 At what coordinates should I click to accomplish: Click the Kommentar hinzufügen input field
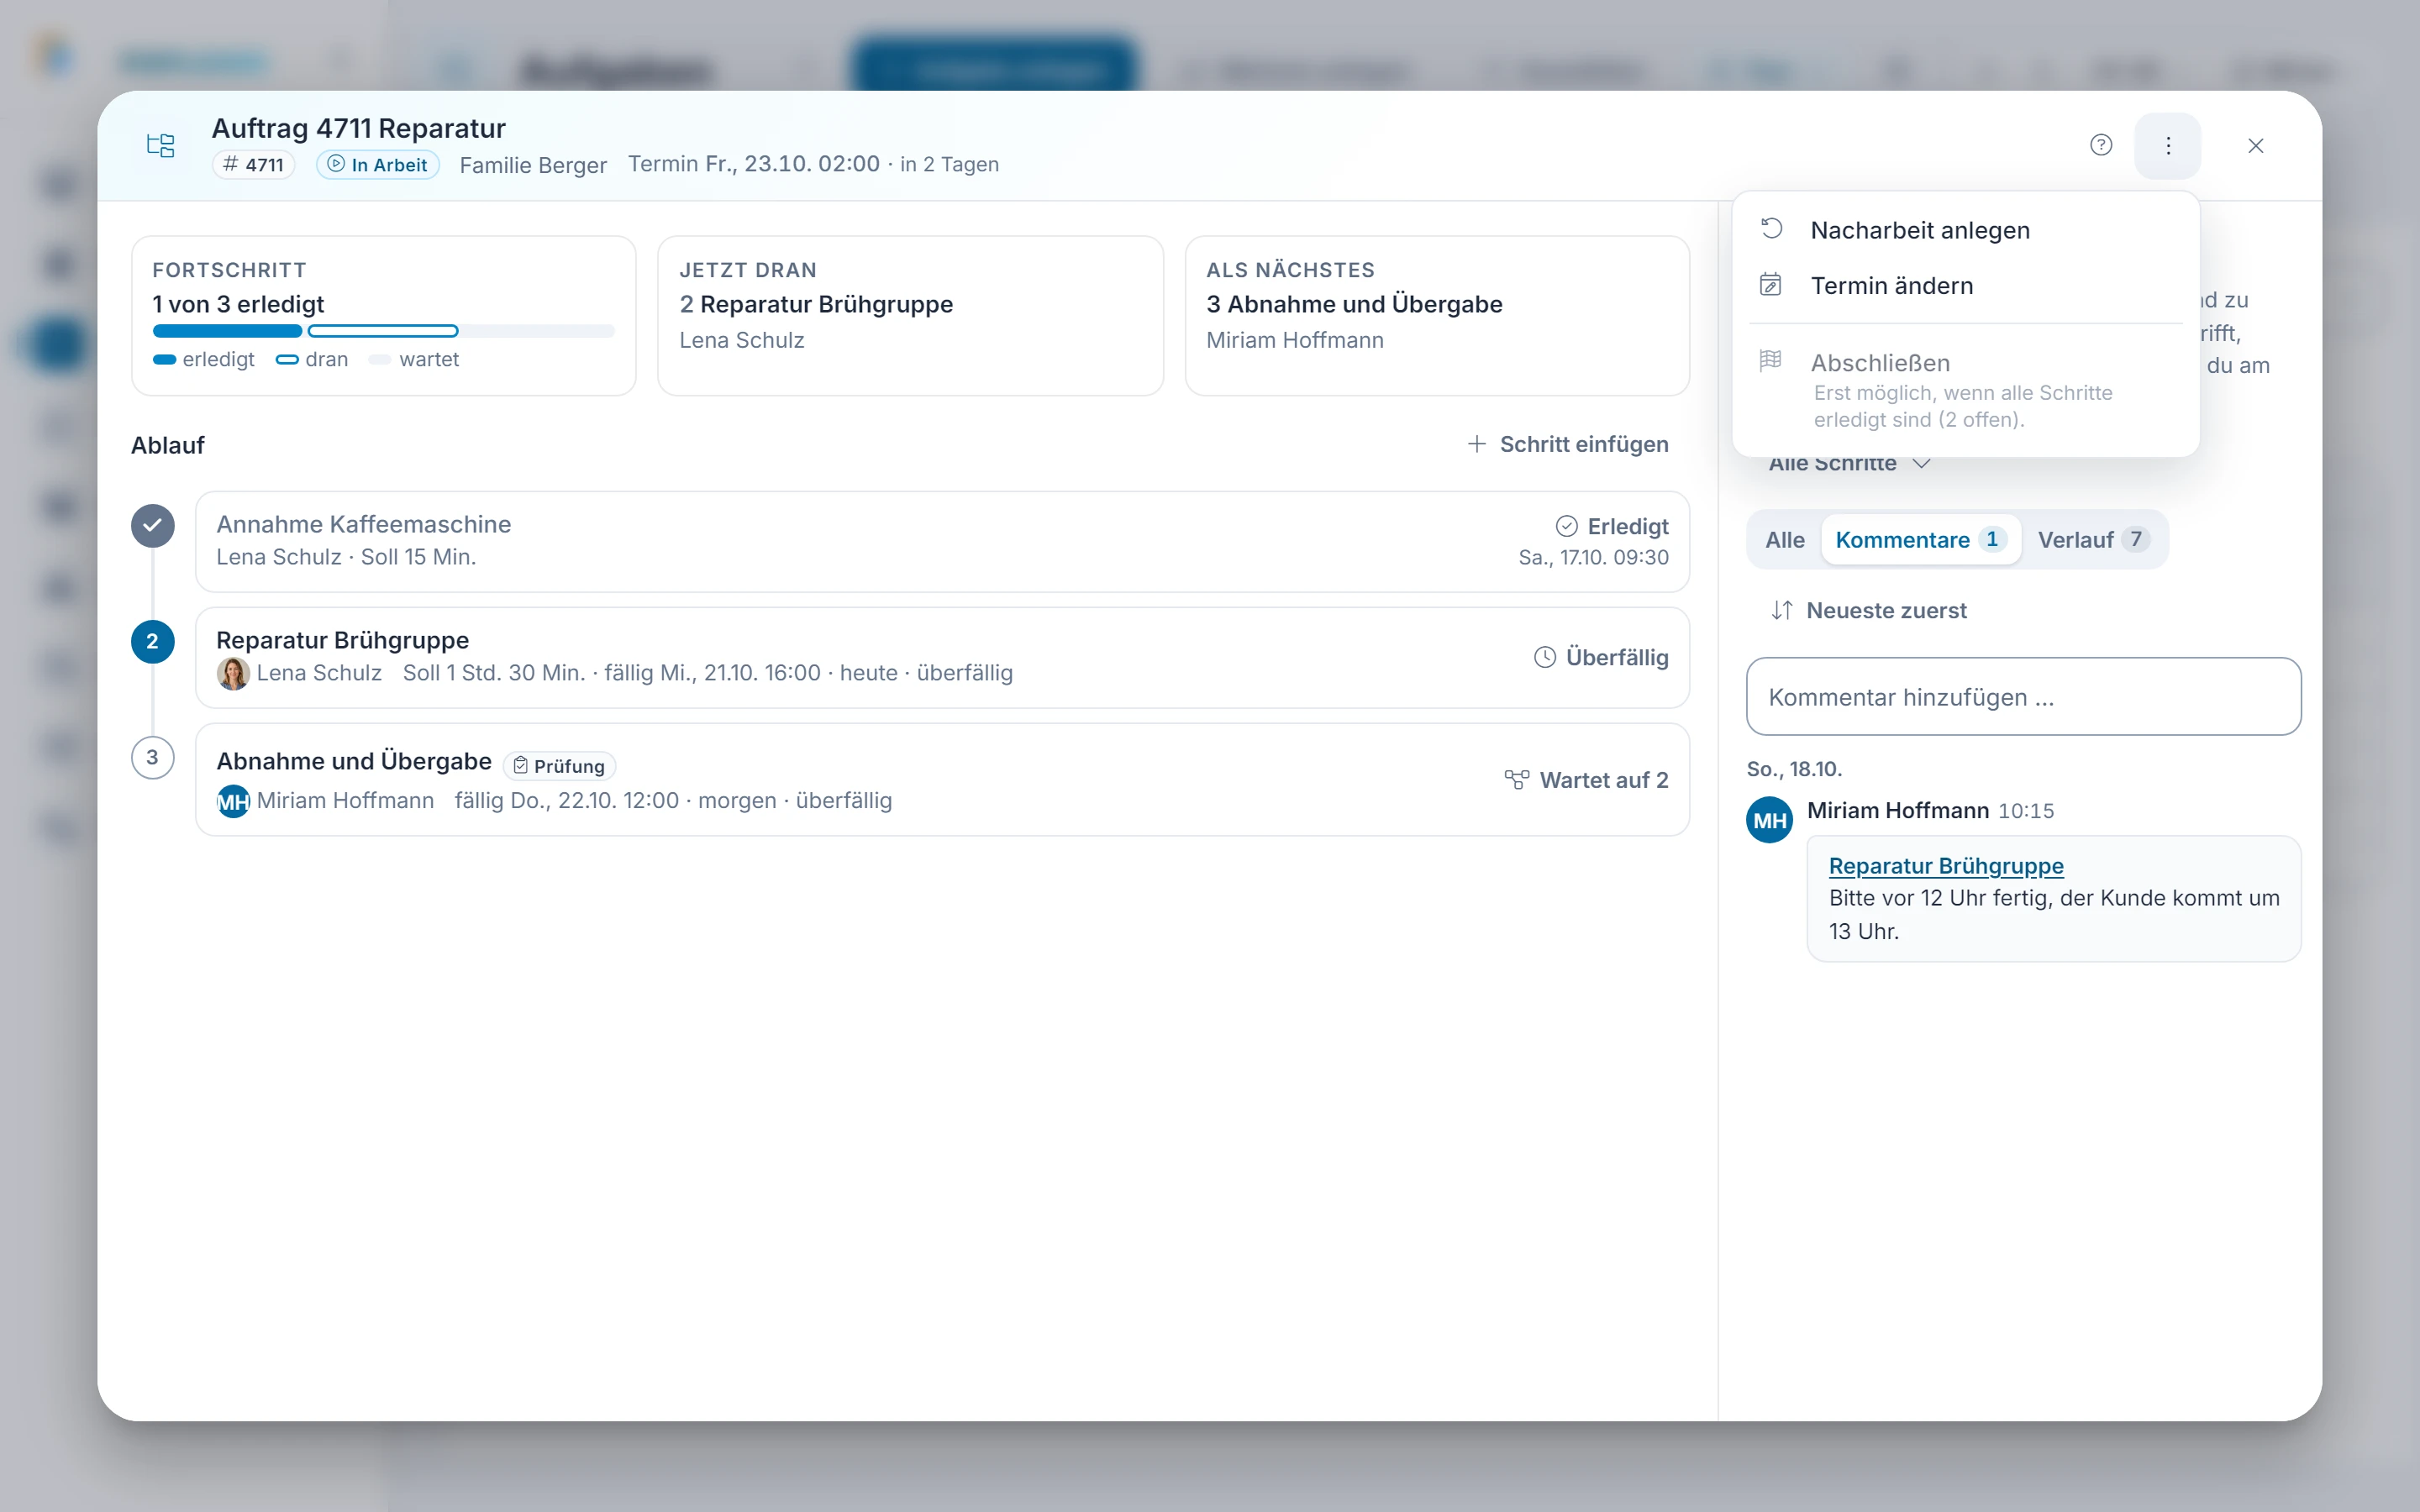point(2023,697)
